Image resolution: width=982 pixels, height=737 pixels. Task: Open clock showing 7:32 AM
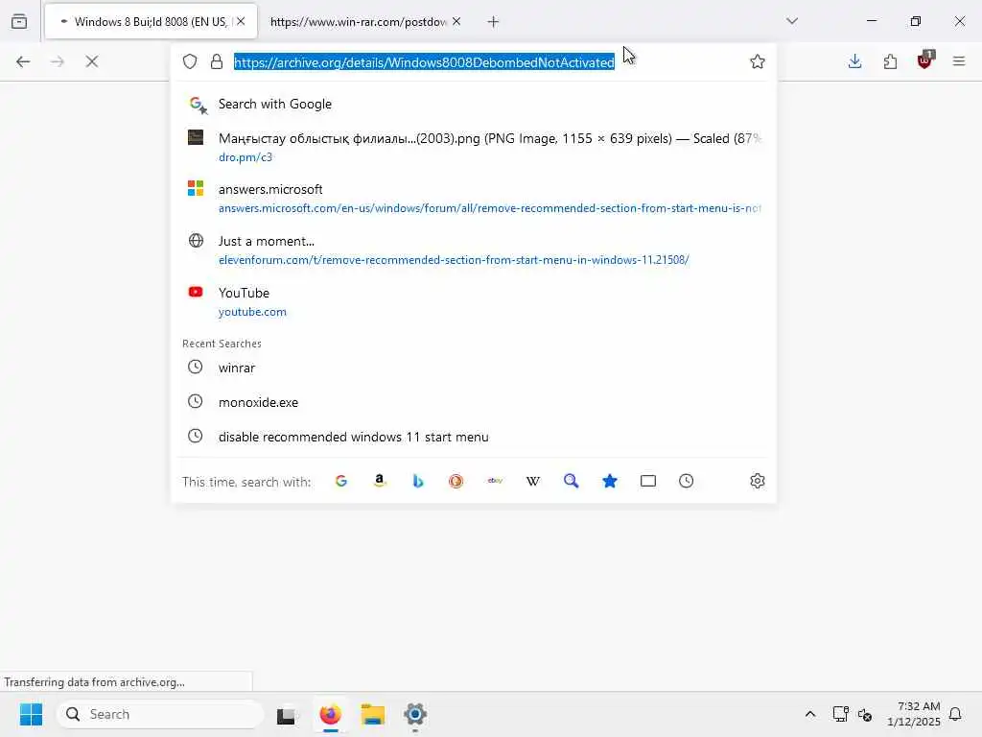tap(914, 714)
